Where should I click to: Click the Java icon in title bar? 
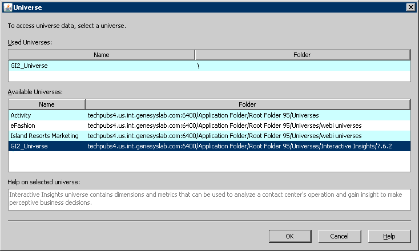pyautogui.click(x=7, y=6)
